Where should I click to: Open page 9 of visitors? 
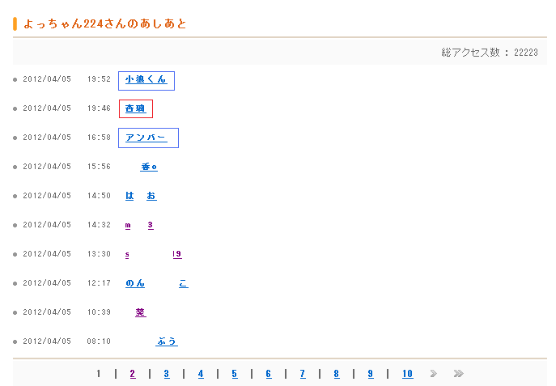coord(371,374)
